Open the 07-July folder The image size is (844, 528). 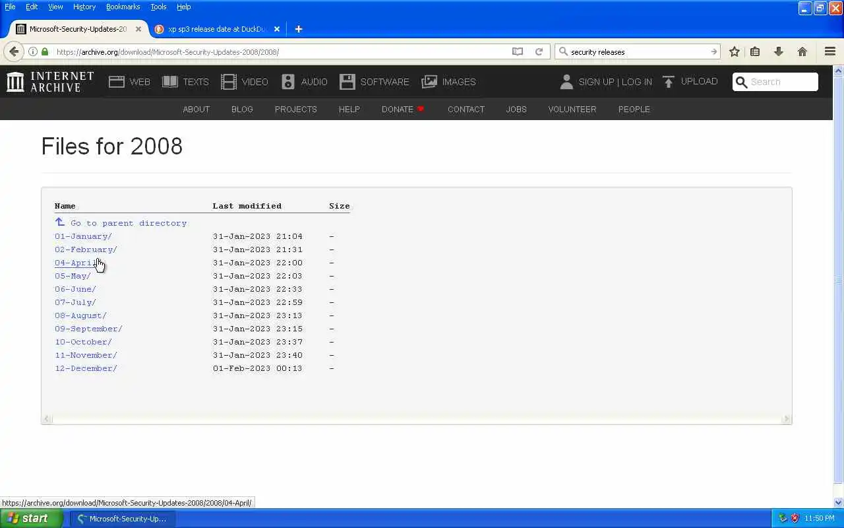(75, 302)
